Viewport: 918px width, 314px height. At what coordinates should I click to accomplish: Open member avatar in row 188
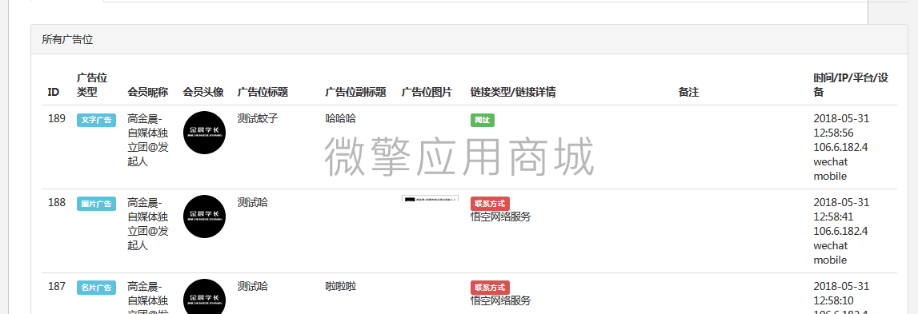pos(204,217)
